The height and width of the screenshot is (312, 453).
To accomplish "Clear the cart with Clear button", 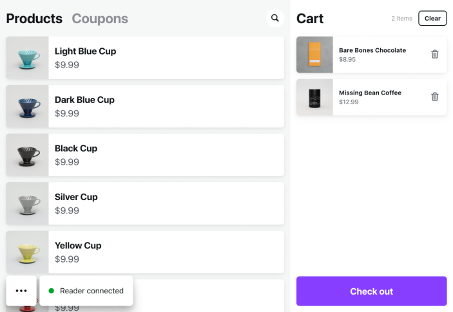I will (432, 18).
